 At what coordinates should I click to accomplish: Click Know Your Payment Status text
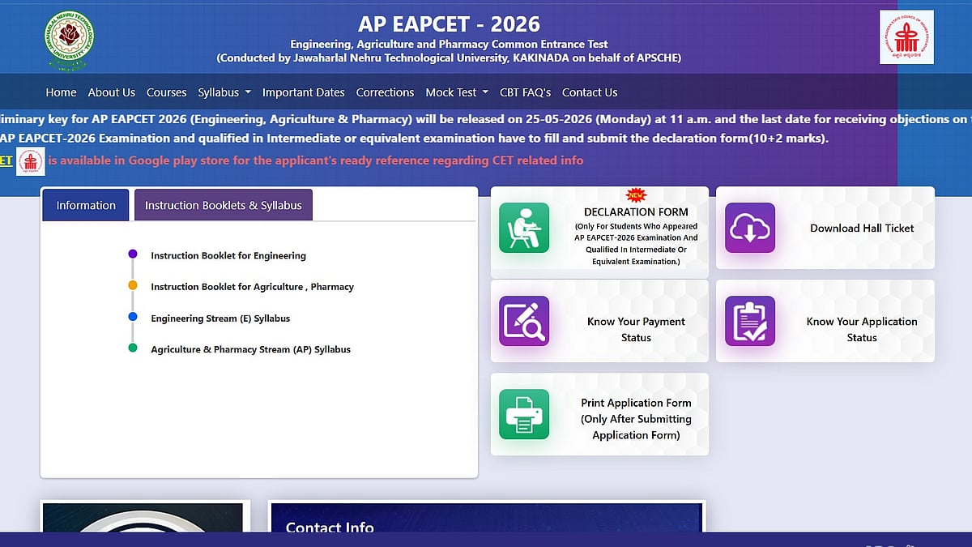636,330
